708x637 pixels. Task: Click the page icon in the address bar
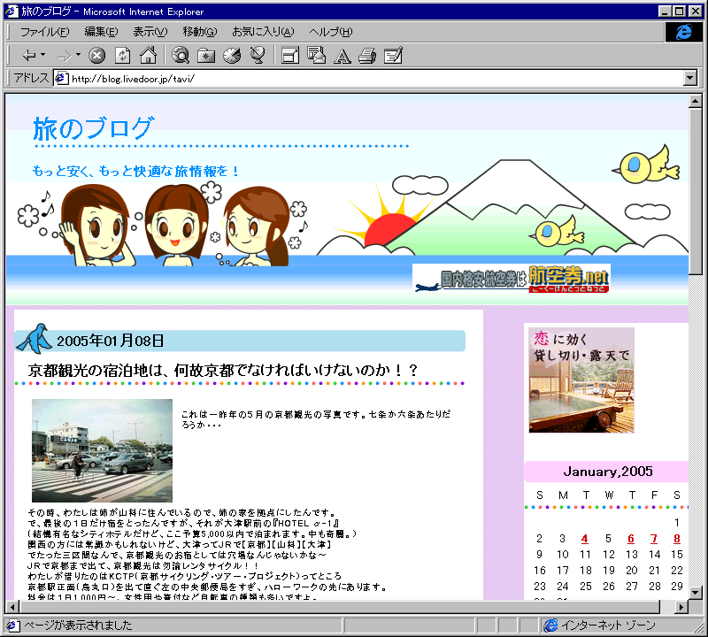click(61, 79)
